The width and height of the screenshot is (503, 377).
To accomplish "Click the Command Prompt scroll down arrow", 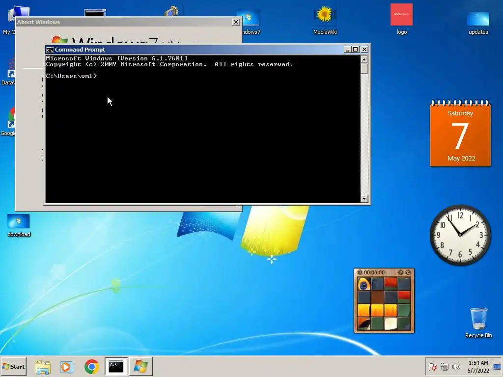I will click(364, 199).
